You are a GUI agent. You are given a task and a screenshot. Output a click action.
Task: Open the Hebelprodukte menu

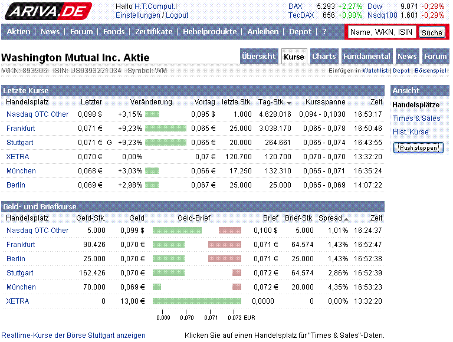[210, 31]
